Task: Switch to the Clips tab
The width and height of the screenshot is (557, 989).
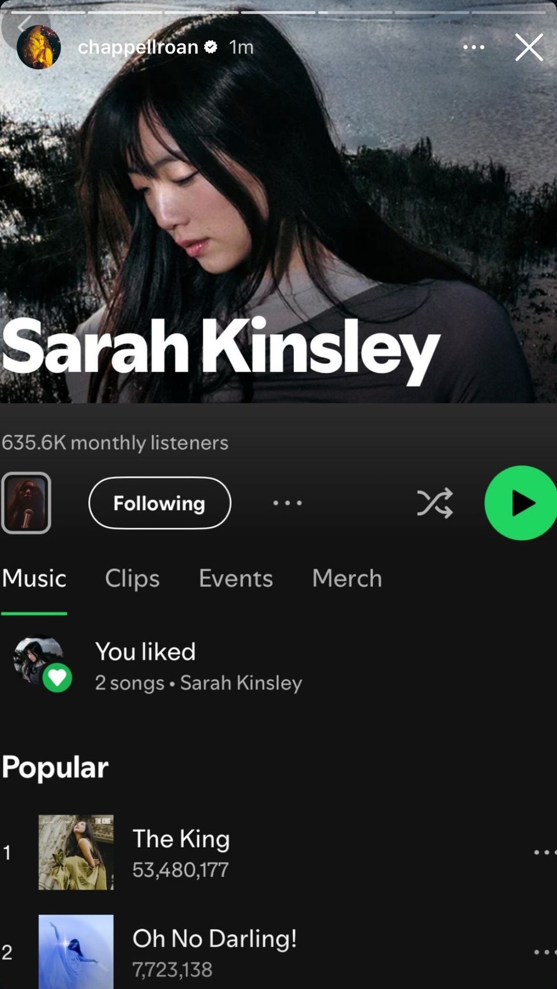Action: tap(132, 578)
